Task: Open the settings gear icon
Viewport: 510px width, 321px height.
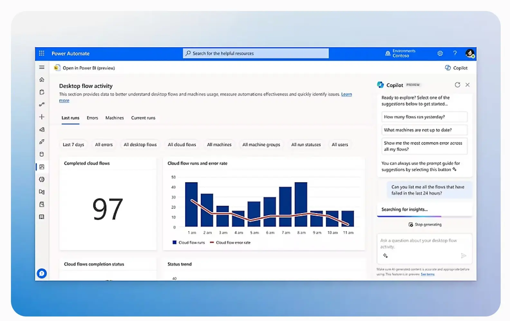Action: [x=440, y=53]
